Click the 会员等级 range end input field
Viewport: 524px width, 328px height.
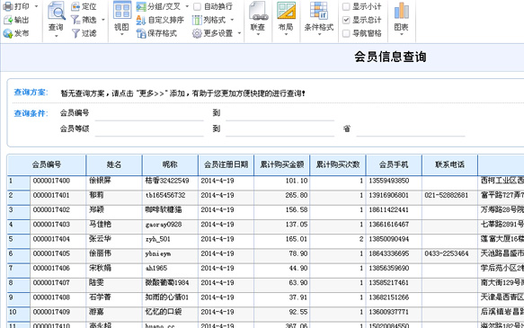pos(280,129)
